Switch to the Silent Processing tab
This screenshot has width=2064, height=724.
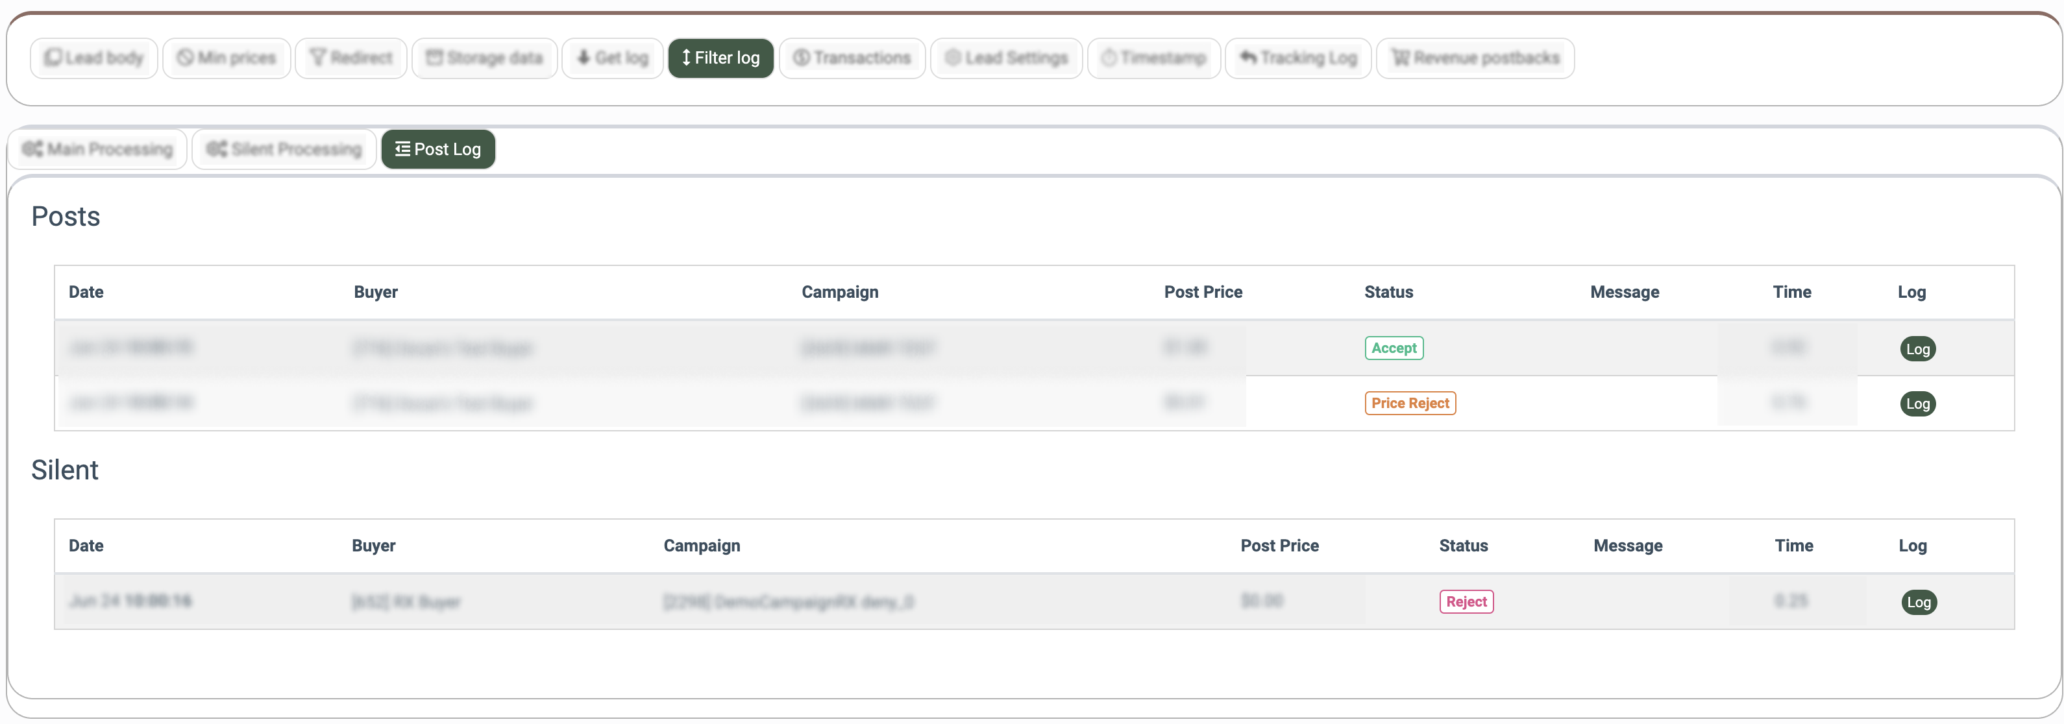(x=284, y=149)
